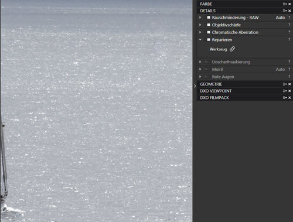Expand the Rote Augen section
The height and width of the screenshot is (222, 293).
pyautogui.click(x=200, y=77)
